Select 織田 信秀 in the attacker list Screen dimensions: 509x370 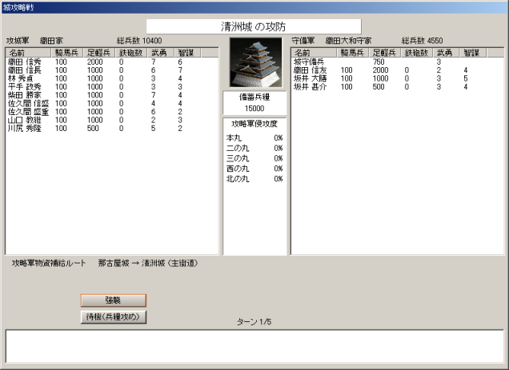click(25, 62)
